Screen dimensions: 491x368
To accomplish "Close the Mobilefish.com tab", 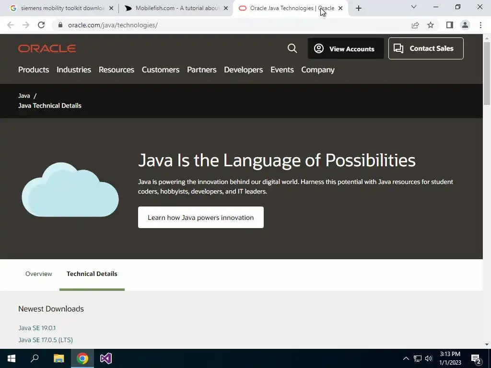I will pyautogui.click(x=226, y=9).
